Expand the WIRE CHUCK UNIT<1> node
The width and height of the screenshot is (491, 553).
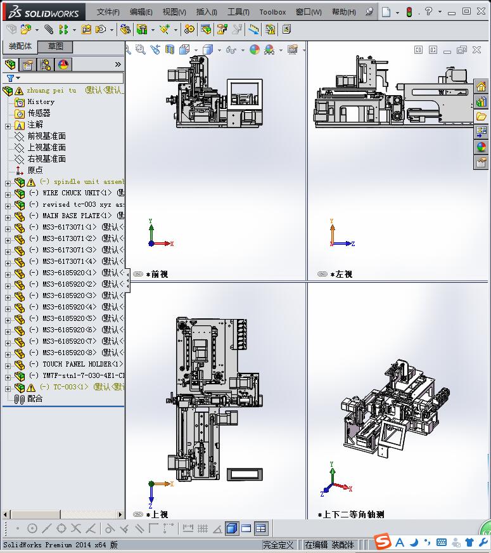(x=8, y=194)
